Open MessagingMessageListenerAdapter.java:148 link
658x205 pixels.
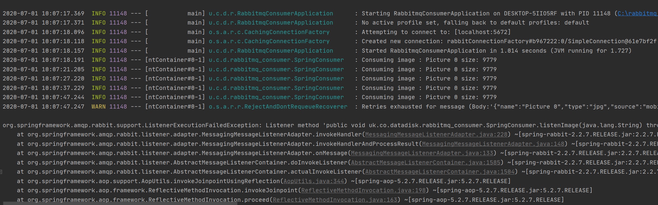[x=493, y=144]
